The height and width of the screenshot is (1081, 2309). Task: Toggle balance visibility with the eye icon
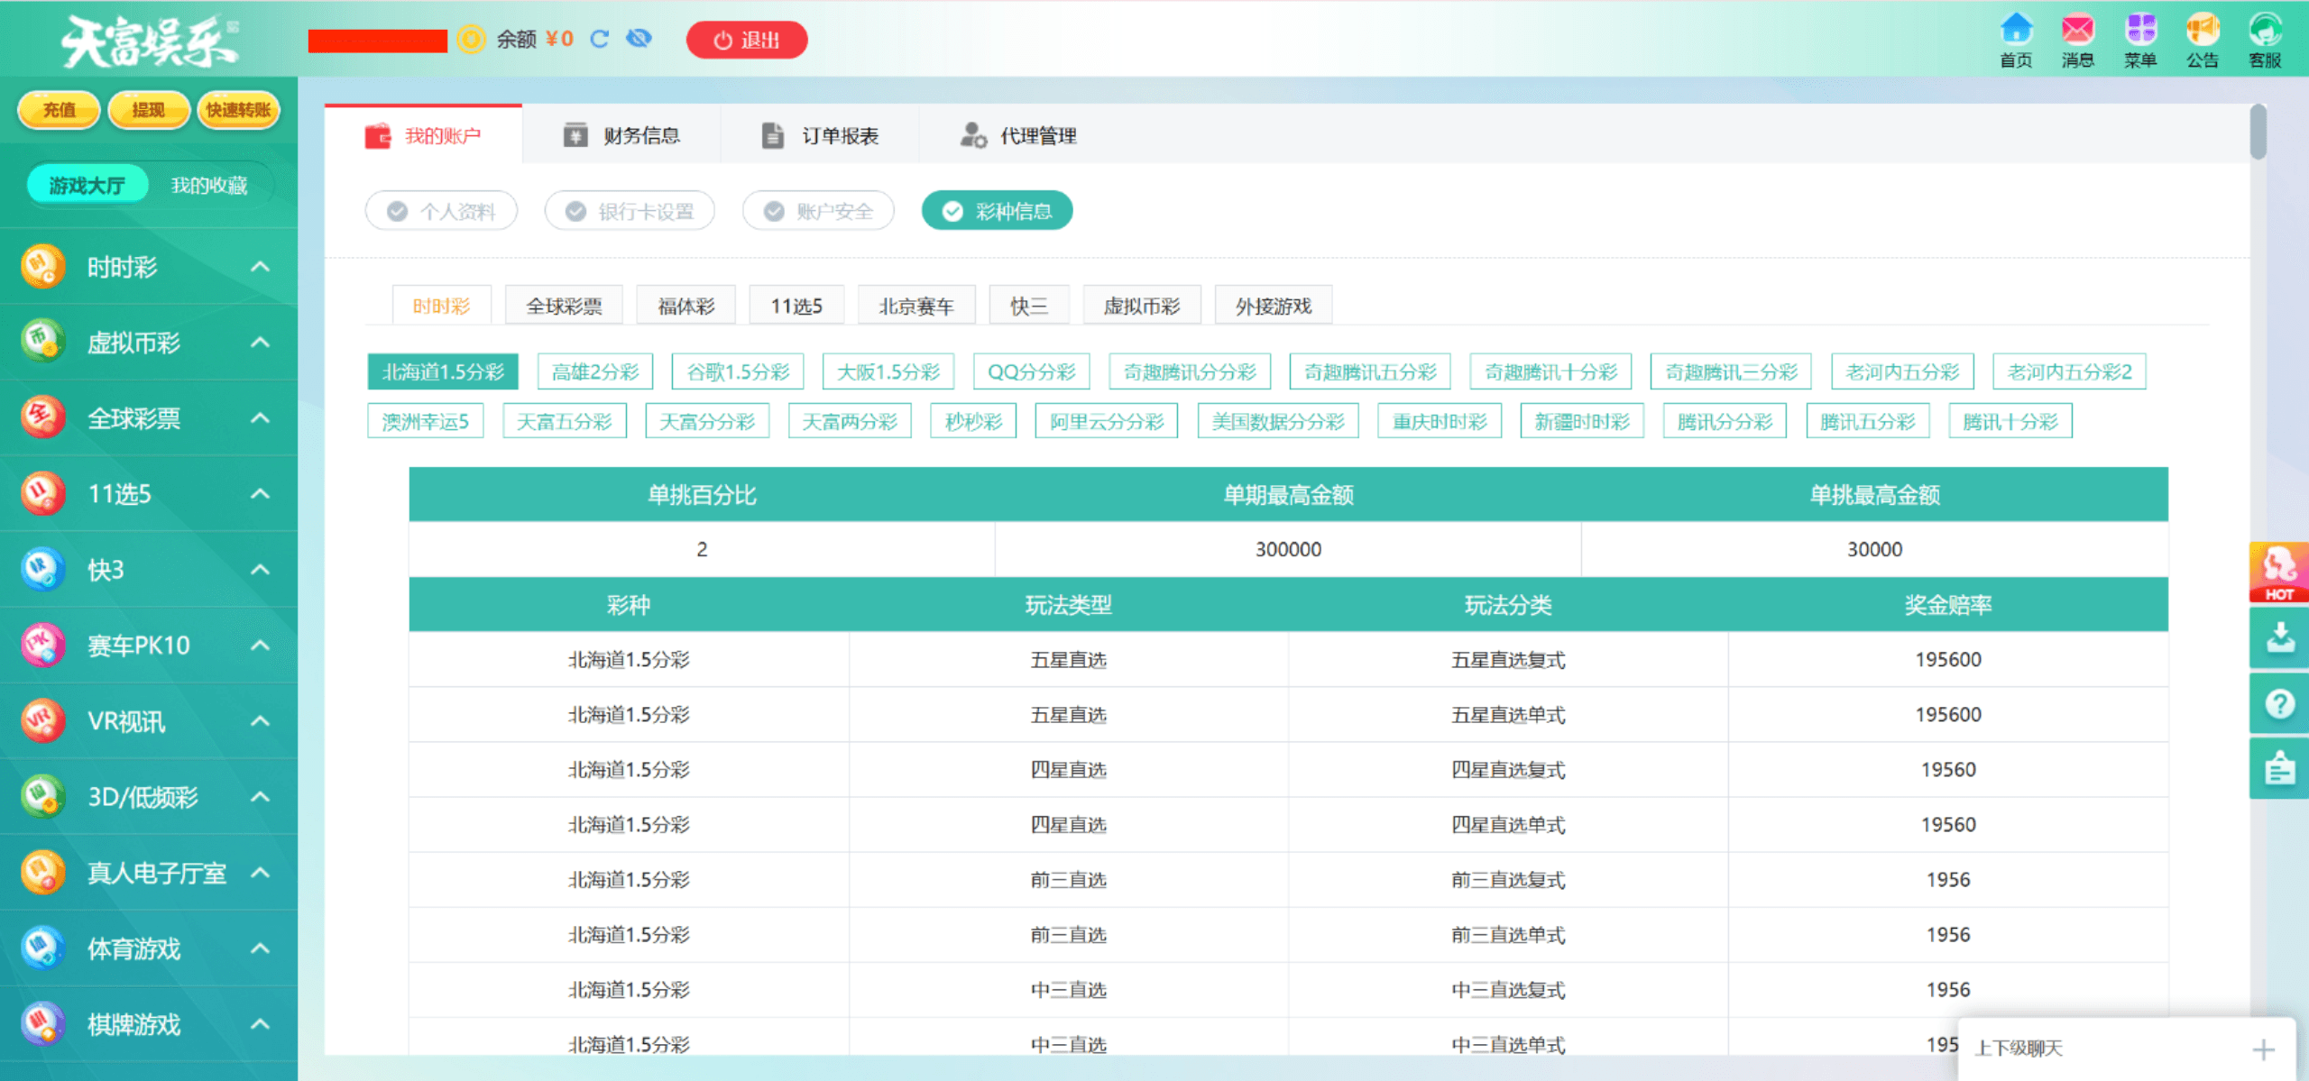639,39
